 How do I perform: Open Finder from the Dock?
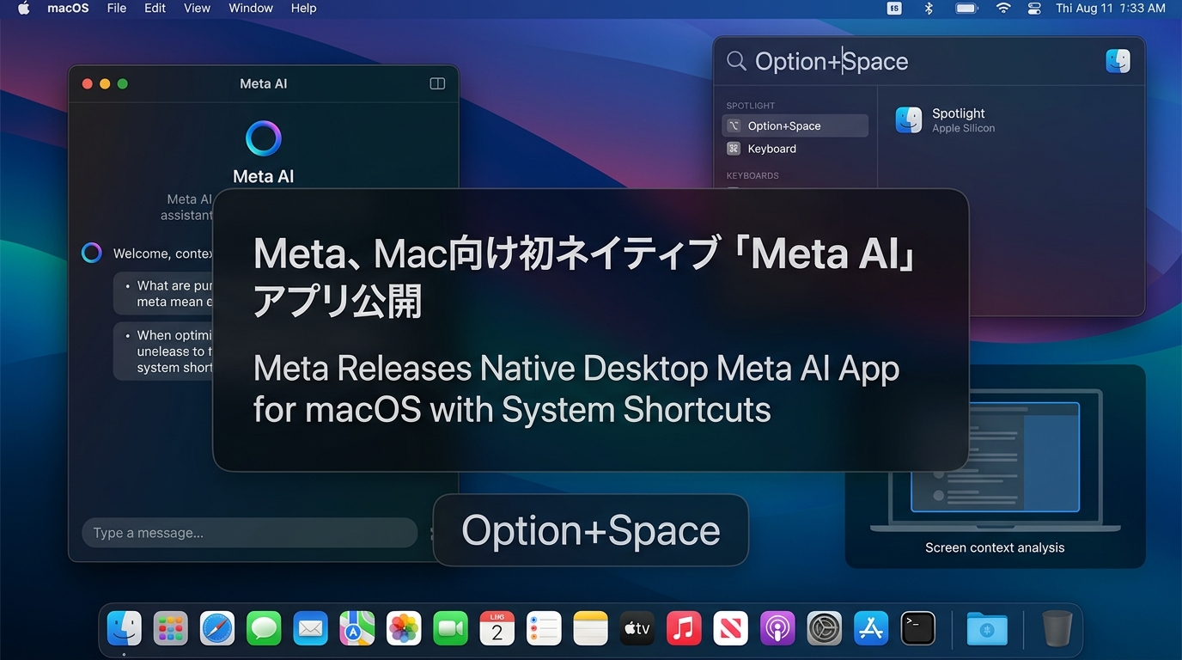125,628
